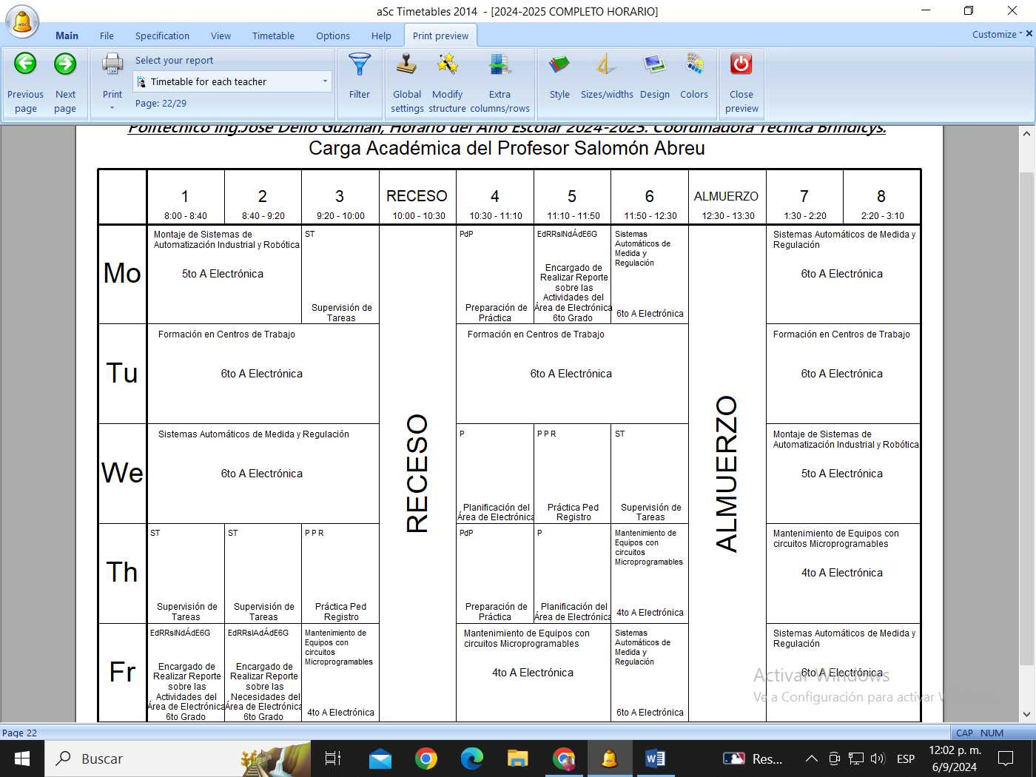Click 'Page: 22/29' indicator
The image size is (1036, 777).
[161, 104]
